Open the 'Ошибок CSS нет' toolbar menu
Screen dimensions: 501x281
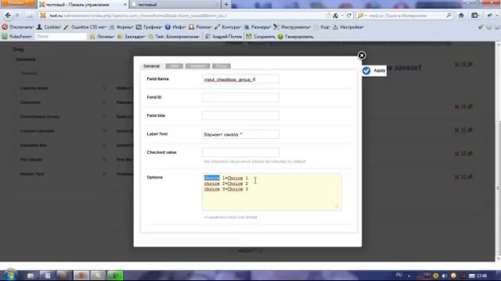85,27
